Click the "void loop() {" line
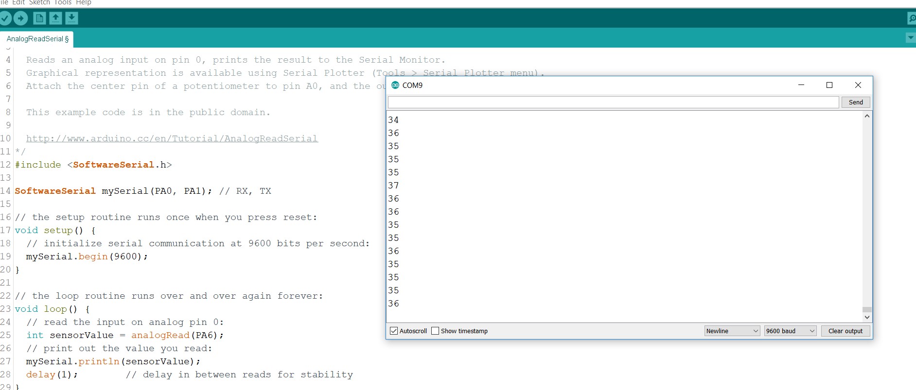This screenshot has height=390, width=916. point(53,309)
